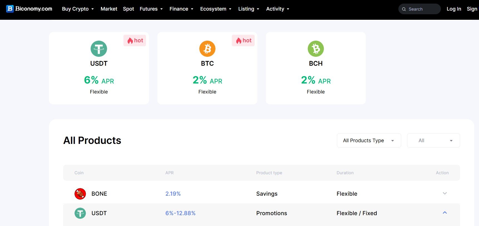Click the Log In button
The image size is (479, 226).
pyautogui.click(x=453, y=9)
